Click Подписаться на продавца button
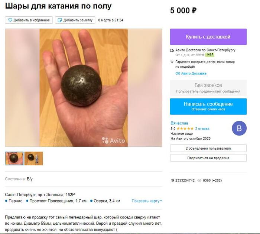 (208, 158)
